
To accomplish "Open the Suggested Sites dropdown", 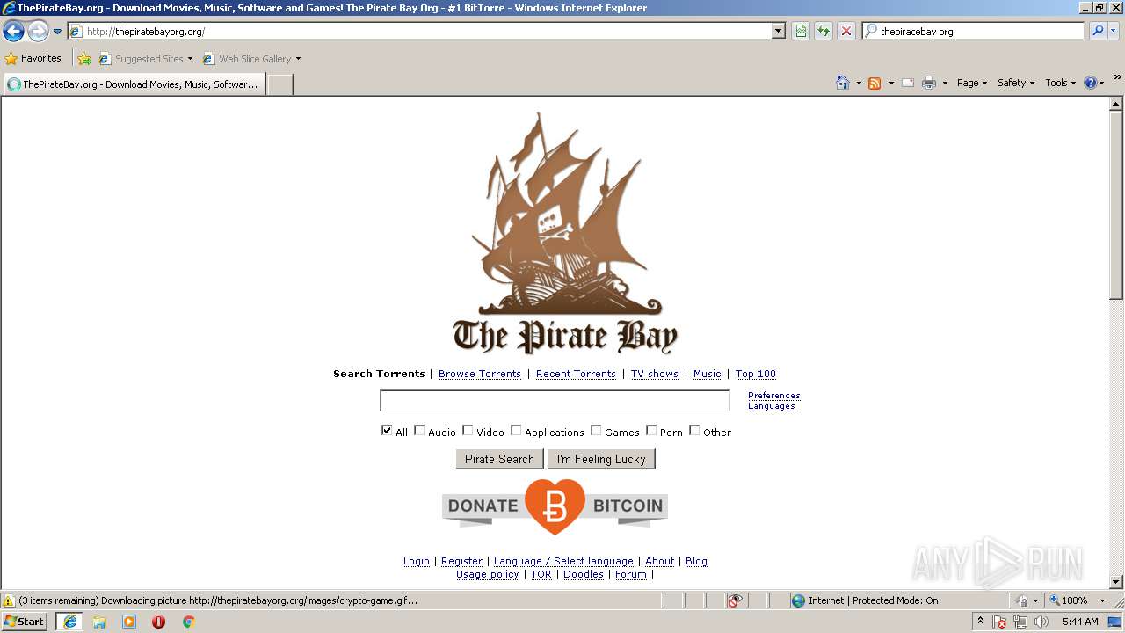I will pos(146,59).
